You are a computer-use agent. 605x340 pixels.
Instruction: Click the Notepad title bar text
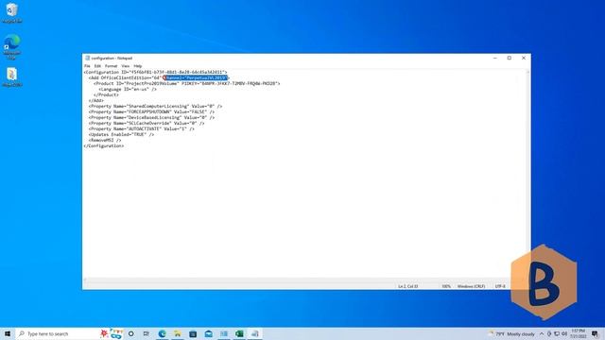click(112, 59)
